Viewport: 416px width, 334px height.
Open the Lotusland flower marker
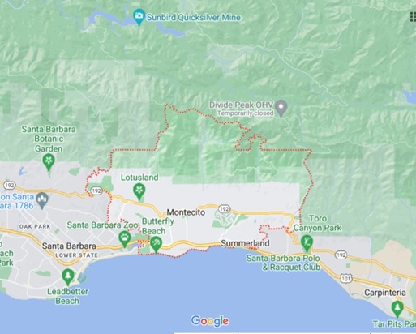[x=139, y=191]
